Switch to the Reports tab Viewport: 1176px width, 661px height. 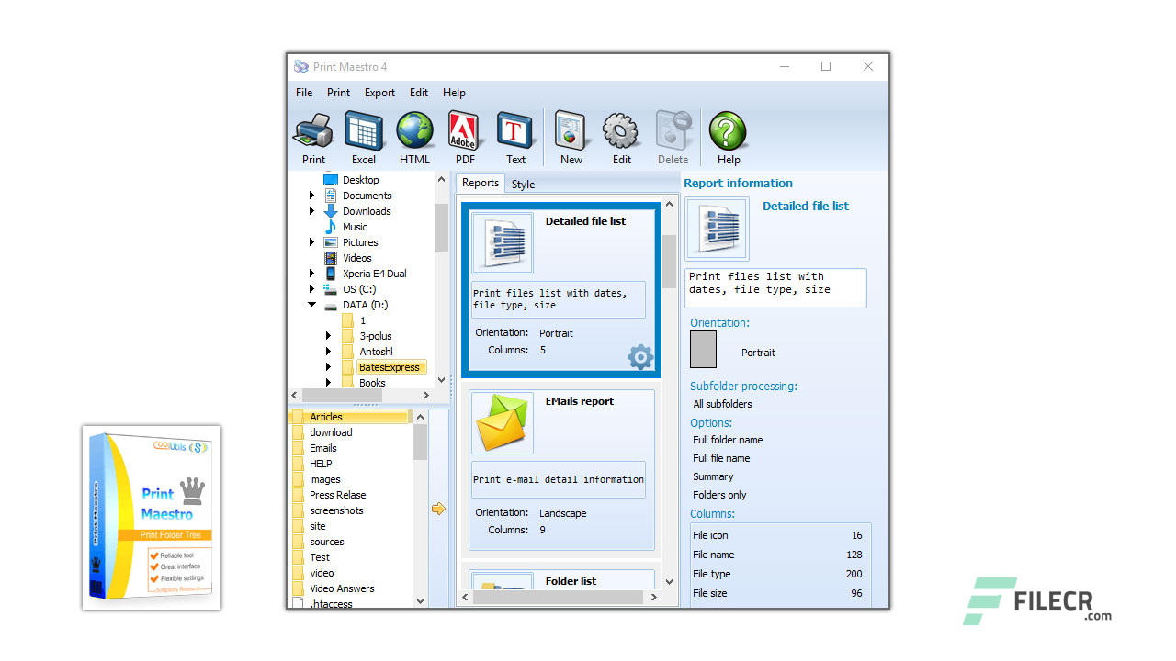pyautogui.click(x=481, y=183)
